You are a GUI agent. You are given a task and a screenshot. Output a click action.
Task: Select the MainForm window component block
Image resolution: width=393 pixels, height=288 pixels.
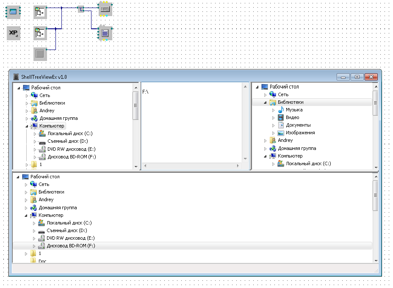(13, 12)
